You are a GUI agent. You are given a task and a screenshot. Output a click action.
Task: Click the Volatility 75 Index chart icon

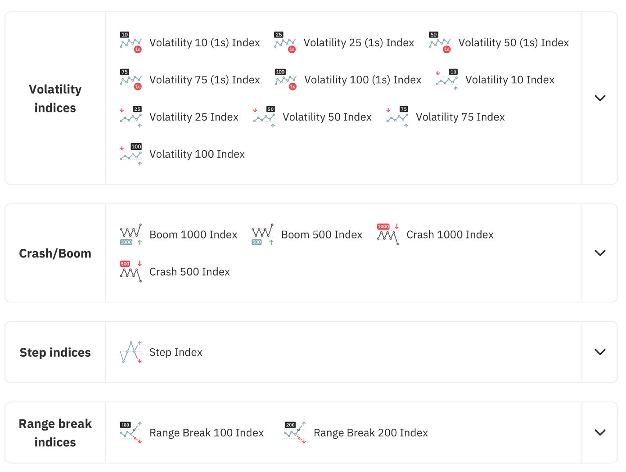pyautogui.click(x=397, y=117)
